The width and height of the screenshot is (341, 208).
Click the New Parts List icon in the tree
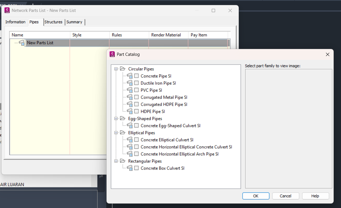tap(22, 43)
